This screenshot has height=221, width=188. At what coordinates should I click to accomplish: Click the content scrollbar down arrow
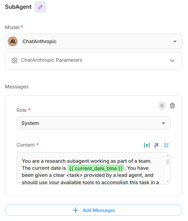pos(168,181)
